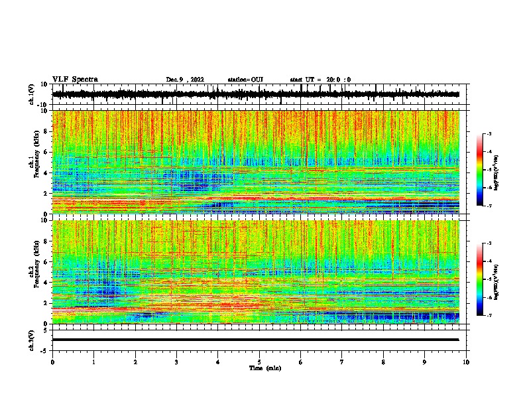Click the '-3' label on ch.1 color scale
Screen dimensions: 525x406
tap(489, 134)
